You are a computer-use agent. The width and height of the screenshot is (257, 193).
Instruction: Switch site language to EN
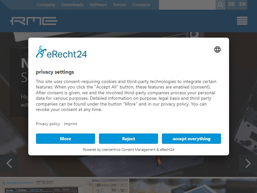pyautogui.click(x=242, y=4)
